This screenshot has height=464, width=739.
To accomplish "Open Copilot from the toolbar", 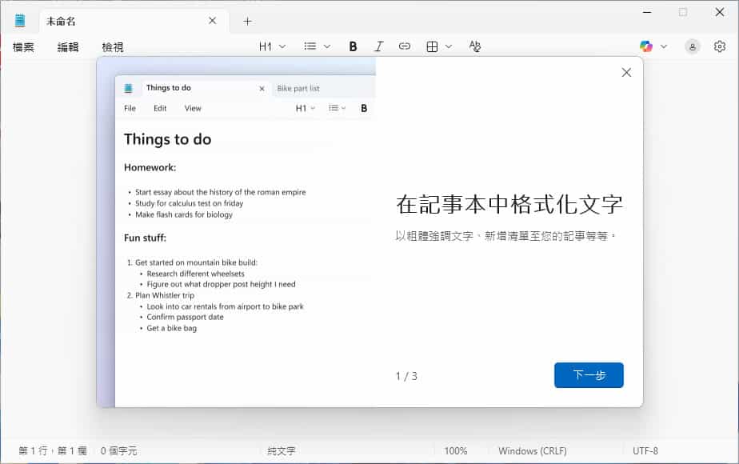I will click(x=646, y=46).
